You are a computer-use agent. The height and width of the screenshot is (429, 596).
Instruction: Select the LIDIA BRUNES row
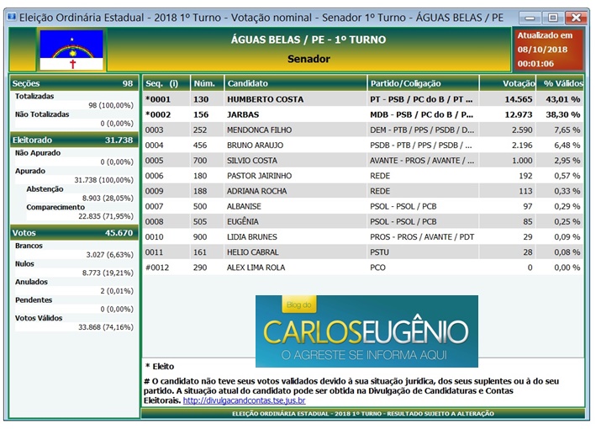tap(362, 236)
